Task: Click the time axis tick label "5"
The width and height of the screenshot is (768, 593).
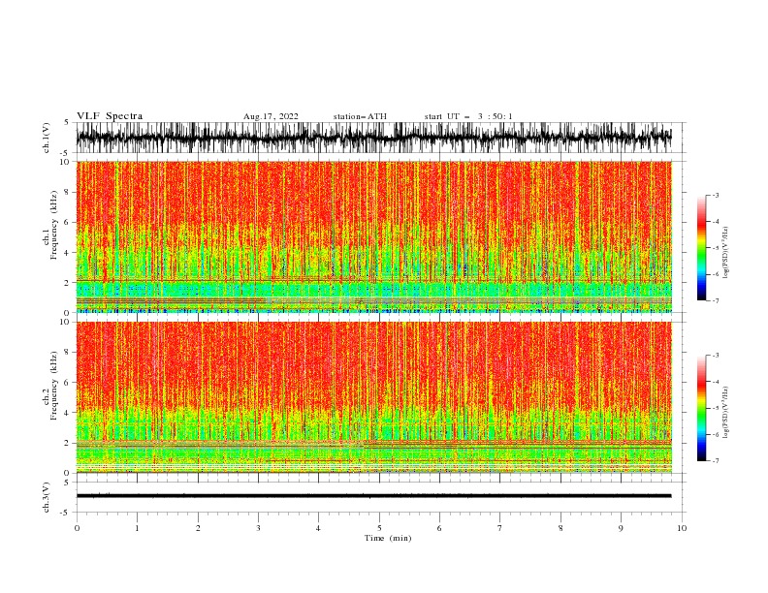Action: pos(379,528)
